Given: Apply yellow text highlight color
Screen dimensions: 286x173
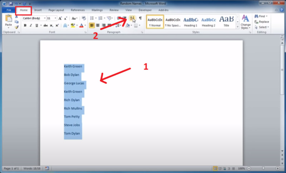Looking at the screenshot, I should pyautogui.click(x=73, y=25).
